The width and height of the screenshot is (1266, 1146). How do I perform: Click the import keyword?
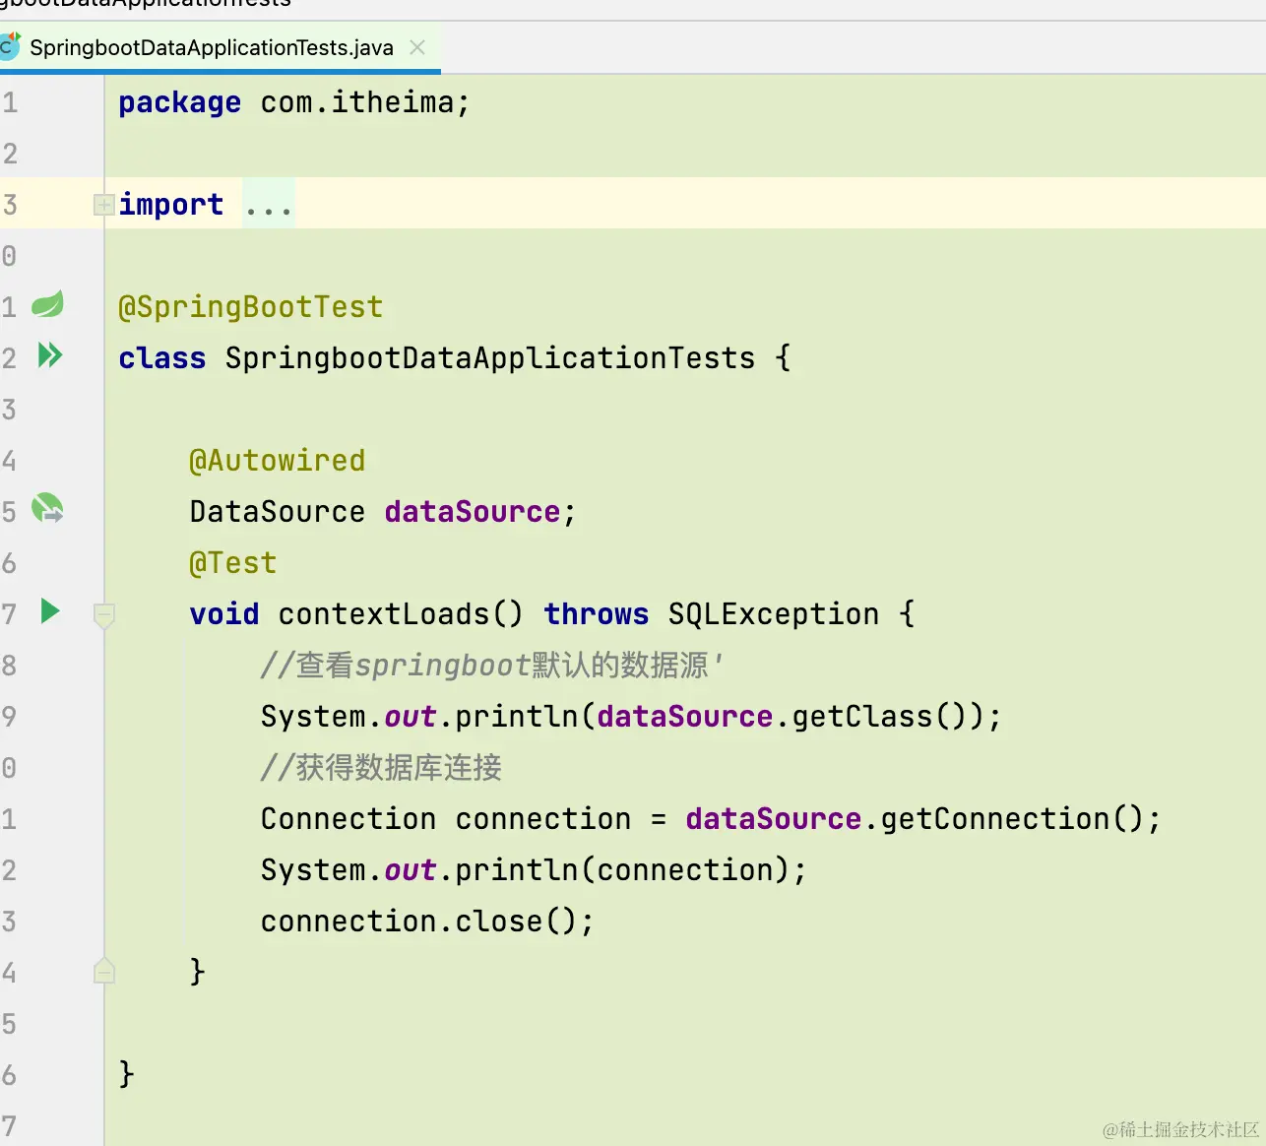[171, 205]
